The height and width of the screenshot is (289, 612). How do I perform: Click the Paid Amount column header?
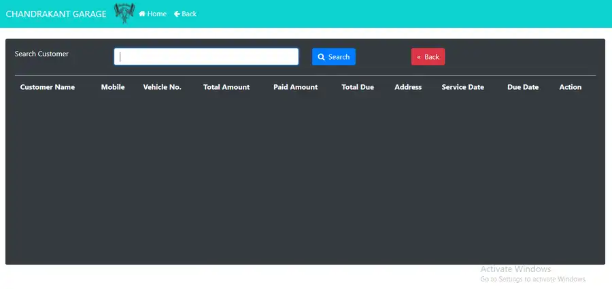[x=295, y=87]
